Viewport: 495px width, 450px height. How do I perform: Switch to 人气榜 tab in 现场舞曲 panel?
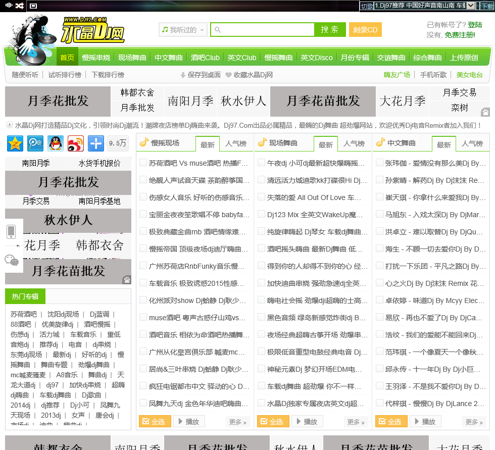click(x=354, y=144)
